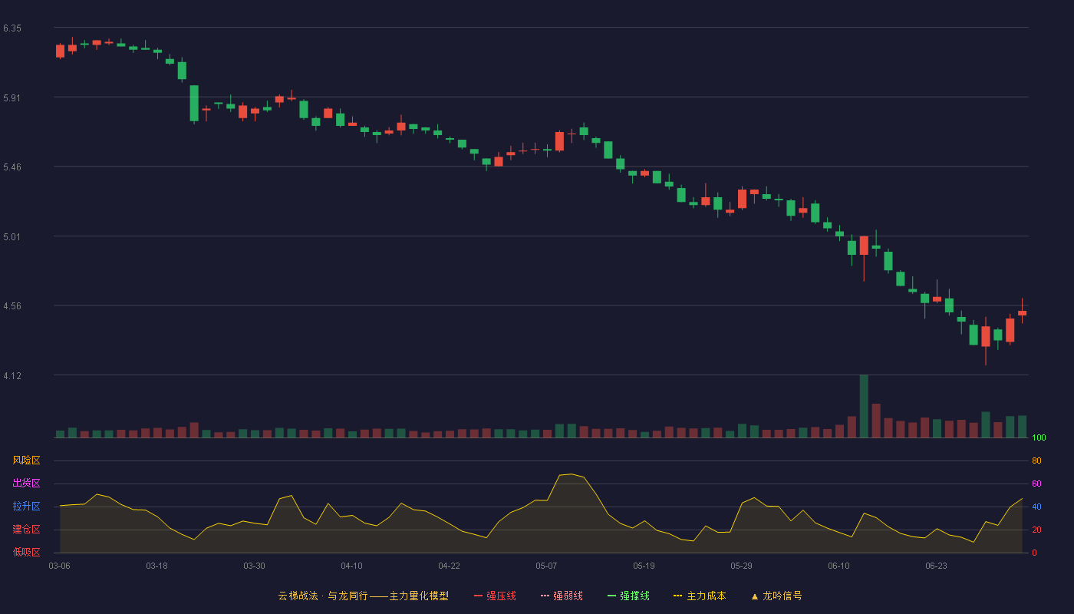Click the orange 80 indicator scale value

tap(1037, 460)
